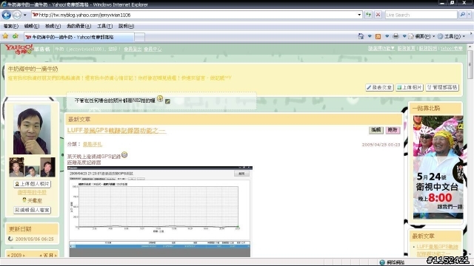474x266 pixels.
Task: Open the recent pages dropdown beside Forward
Action: 25,15
